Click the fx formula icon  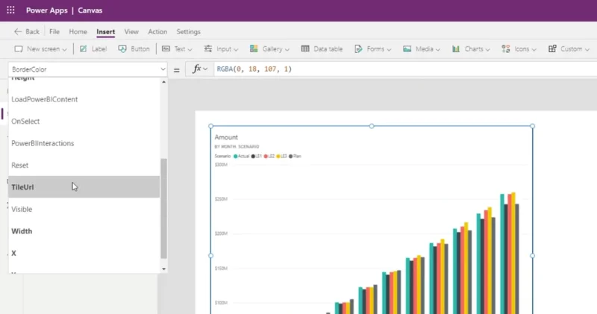[196, 69]
